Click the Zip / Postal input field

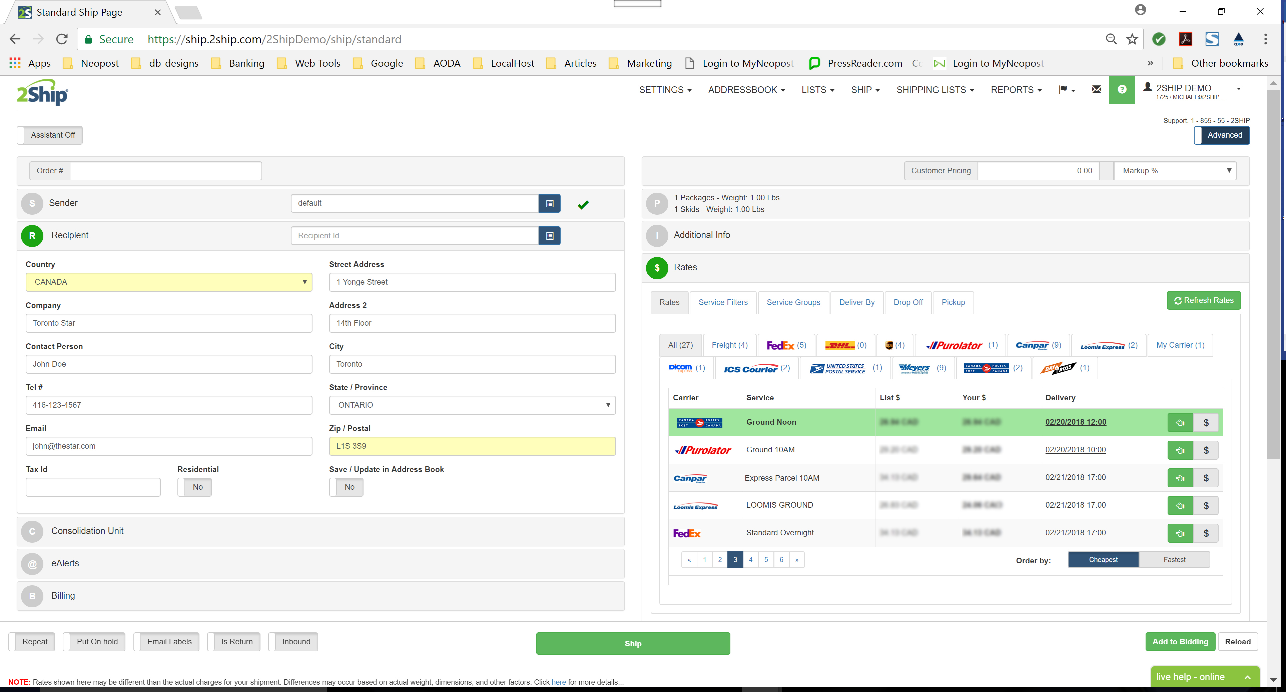pos(472,446)
